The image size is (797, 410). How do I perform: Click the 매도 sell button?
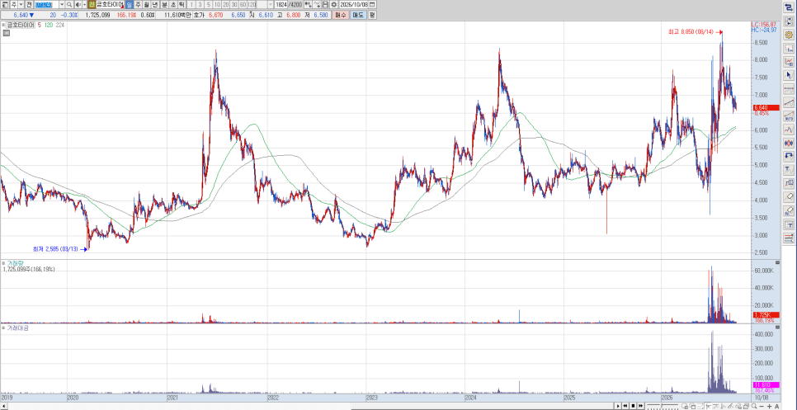point(357,15)
